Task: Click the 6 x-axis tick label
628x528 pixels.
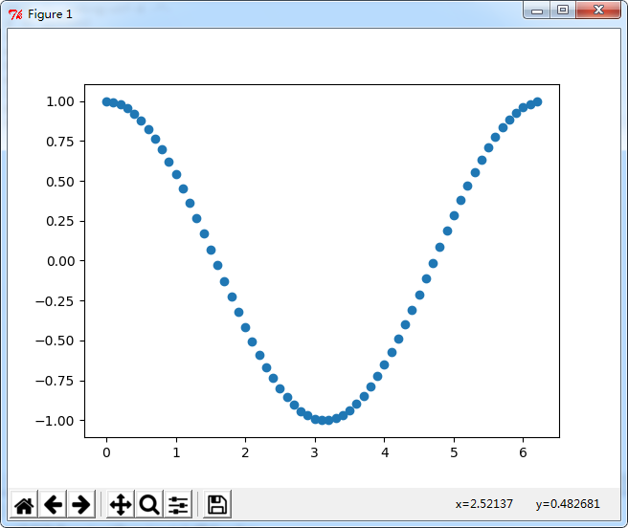Action: 523,452
